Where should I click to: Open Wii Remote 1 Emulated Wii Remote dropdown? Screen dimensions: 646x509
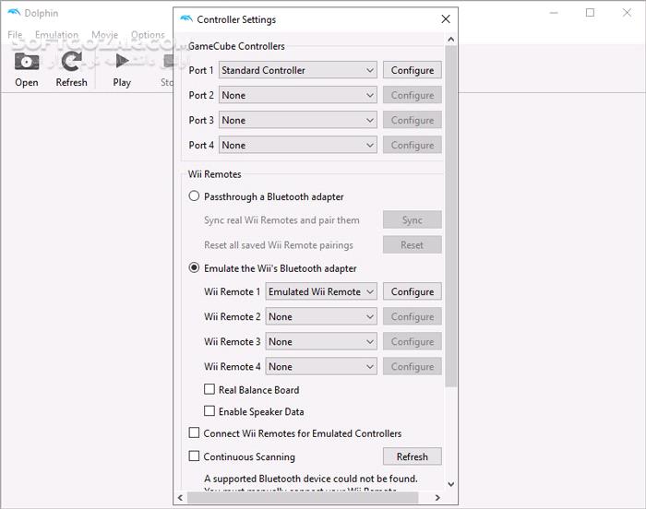click(321, 291)
